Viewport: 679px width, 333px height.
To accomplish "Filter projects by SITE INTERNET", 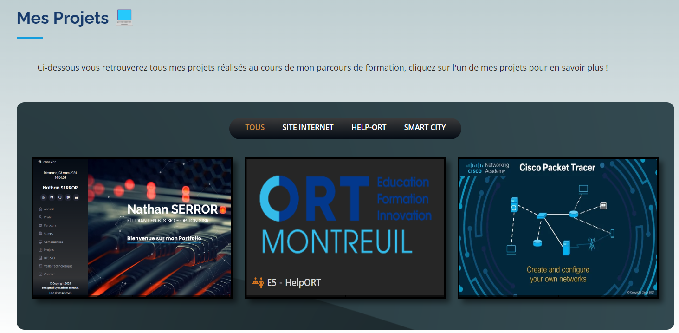I will [308, 127].
